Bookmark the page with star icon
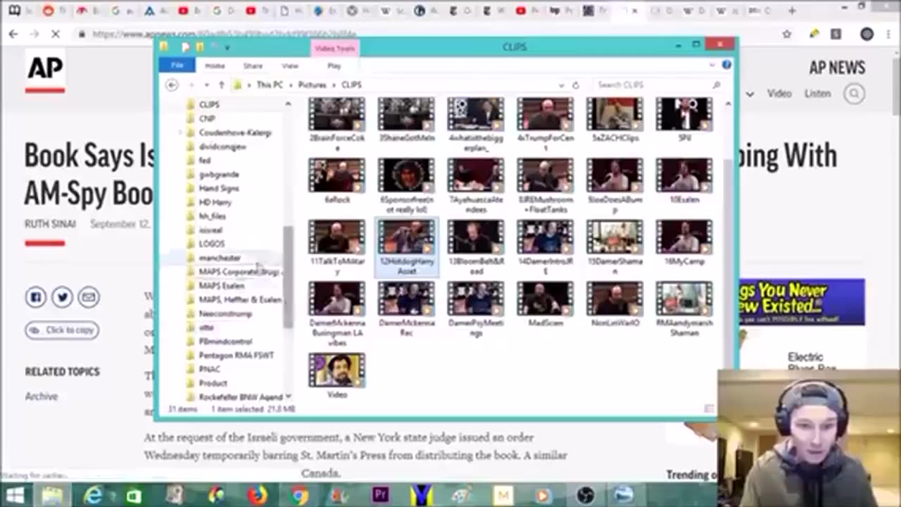This screenshot has width=901, height=507. [787, 34]
